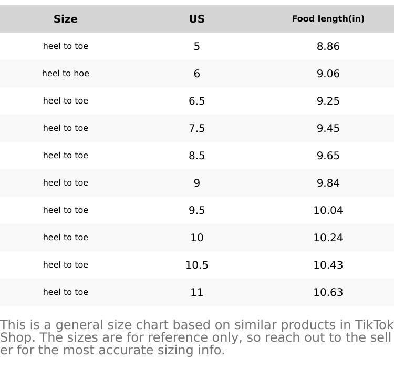This screenshot has height=369, width=394.
Task: Select the US size 7.5 cell
Action: click(197, 128)
